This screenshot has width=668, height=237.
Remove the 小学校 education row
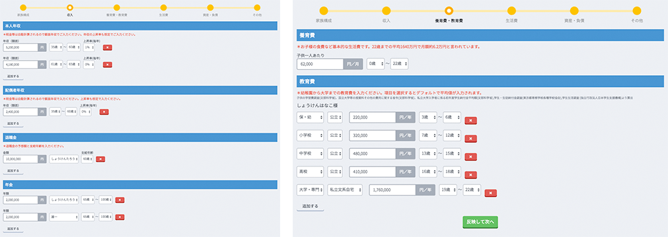[x=470, y=138]
